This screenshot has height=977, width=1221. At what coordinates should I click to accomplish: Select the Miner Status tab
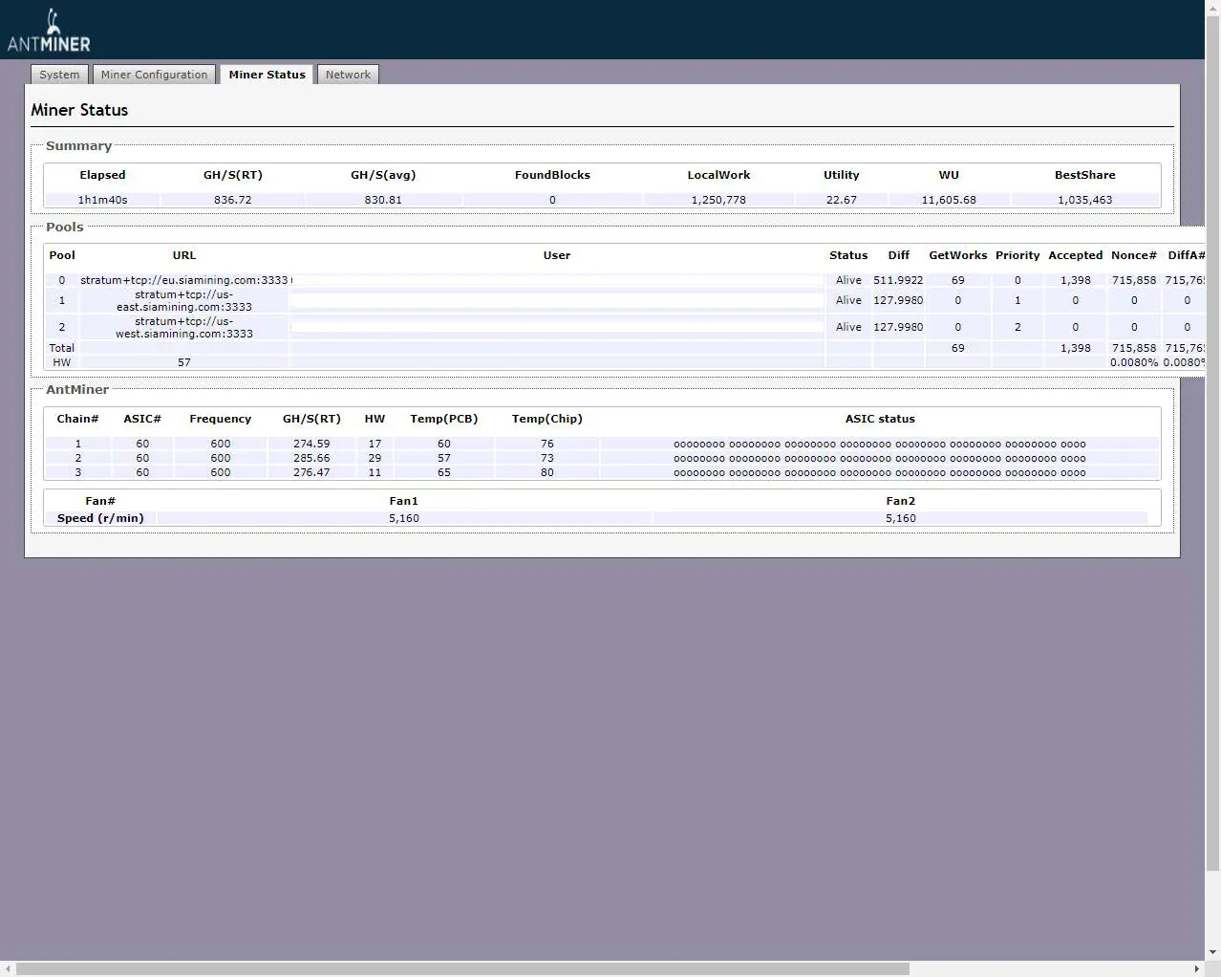coord(267,75)
